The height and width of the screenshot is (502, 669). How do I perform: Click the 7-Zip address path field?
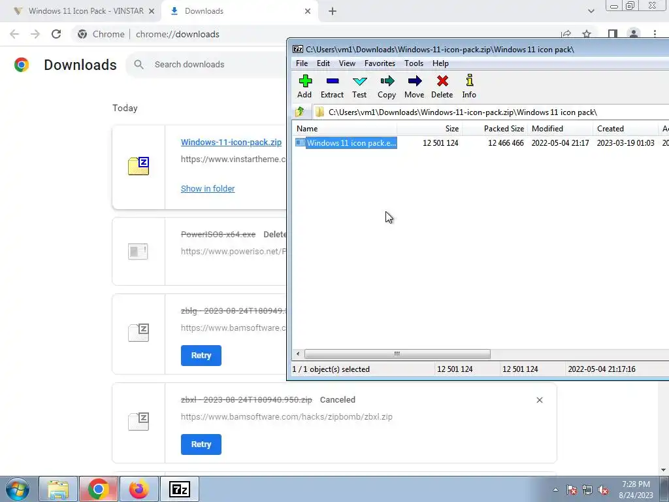491,112
